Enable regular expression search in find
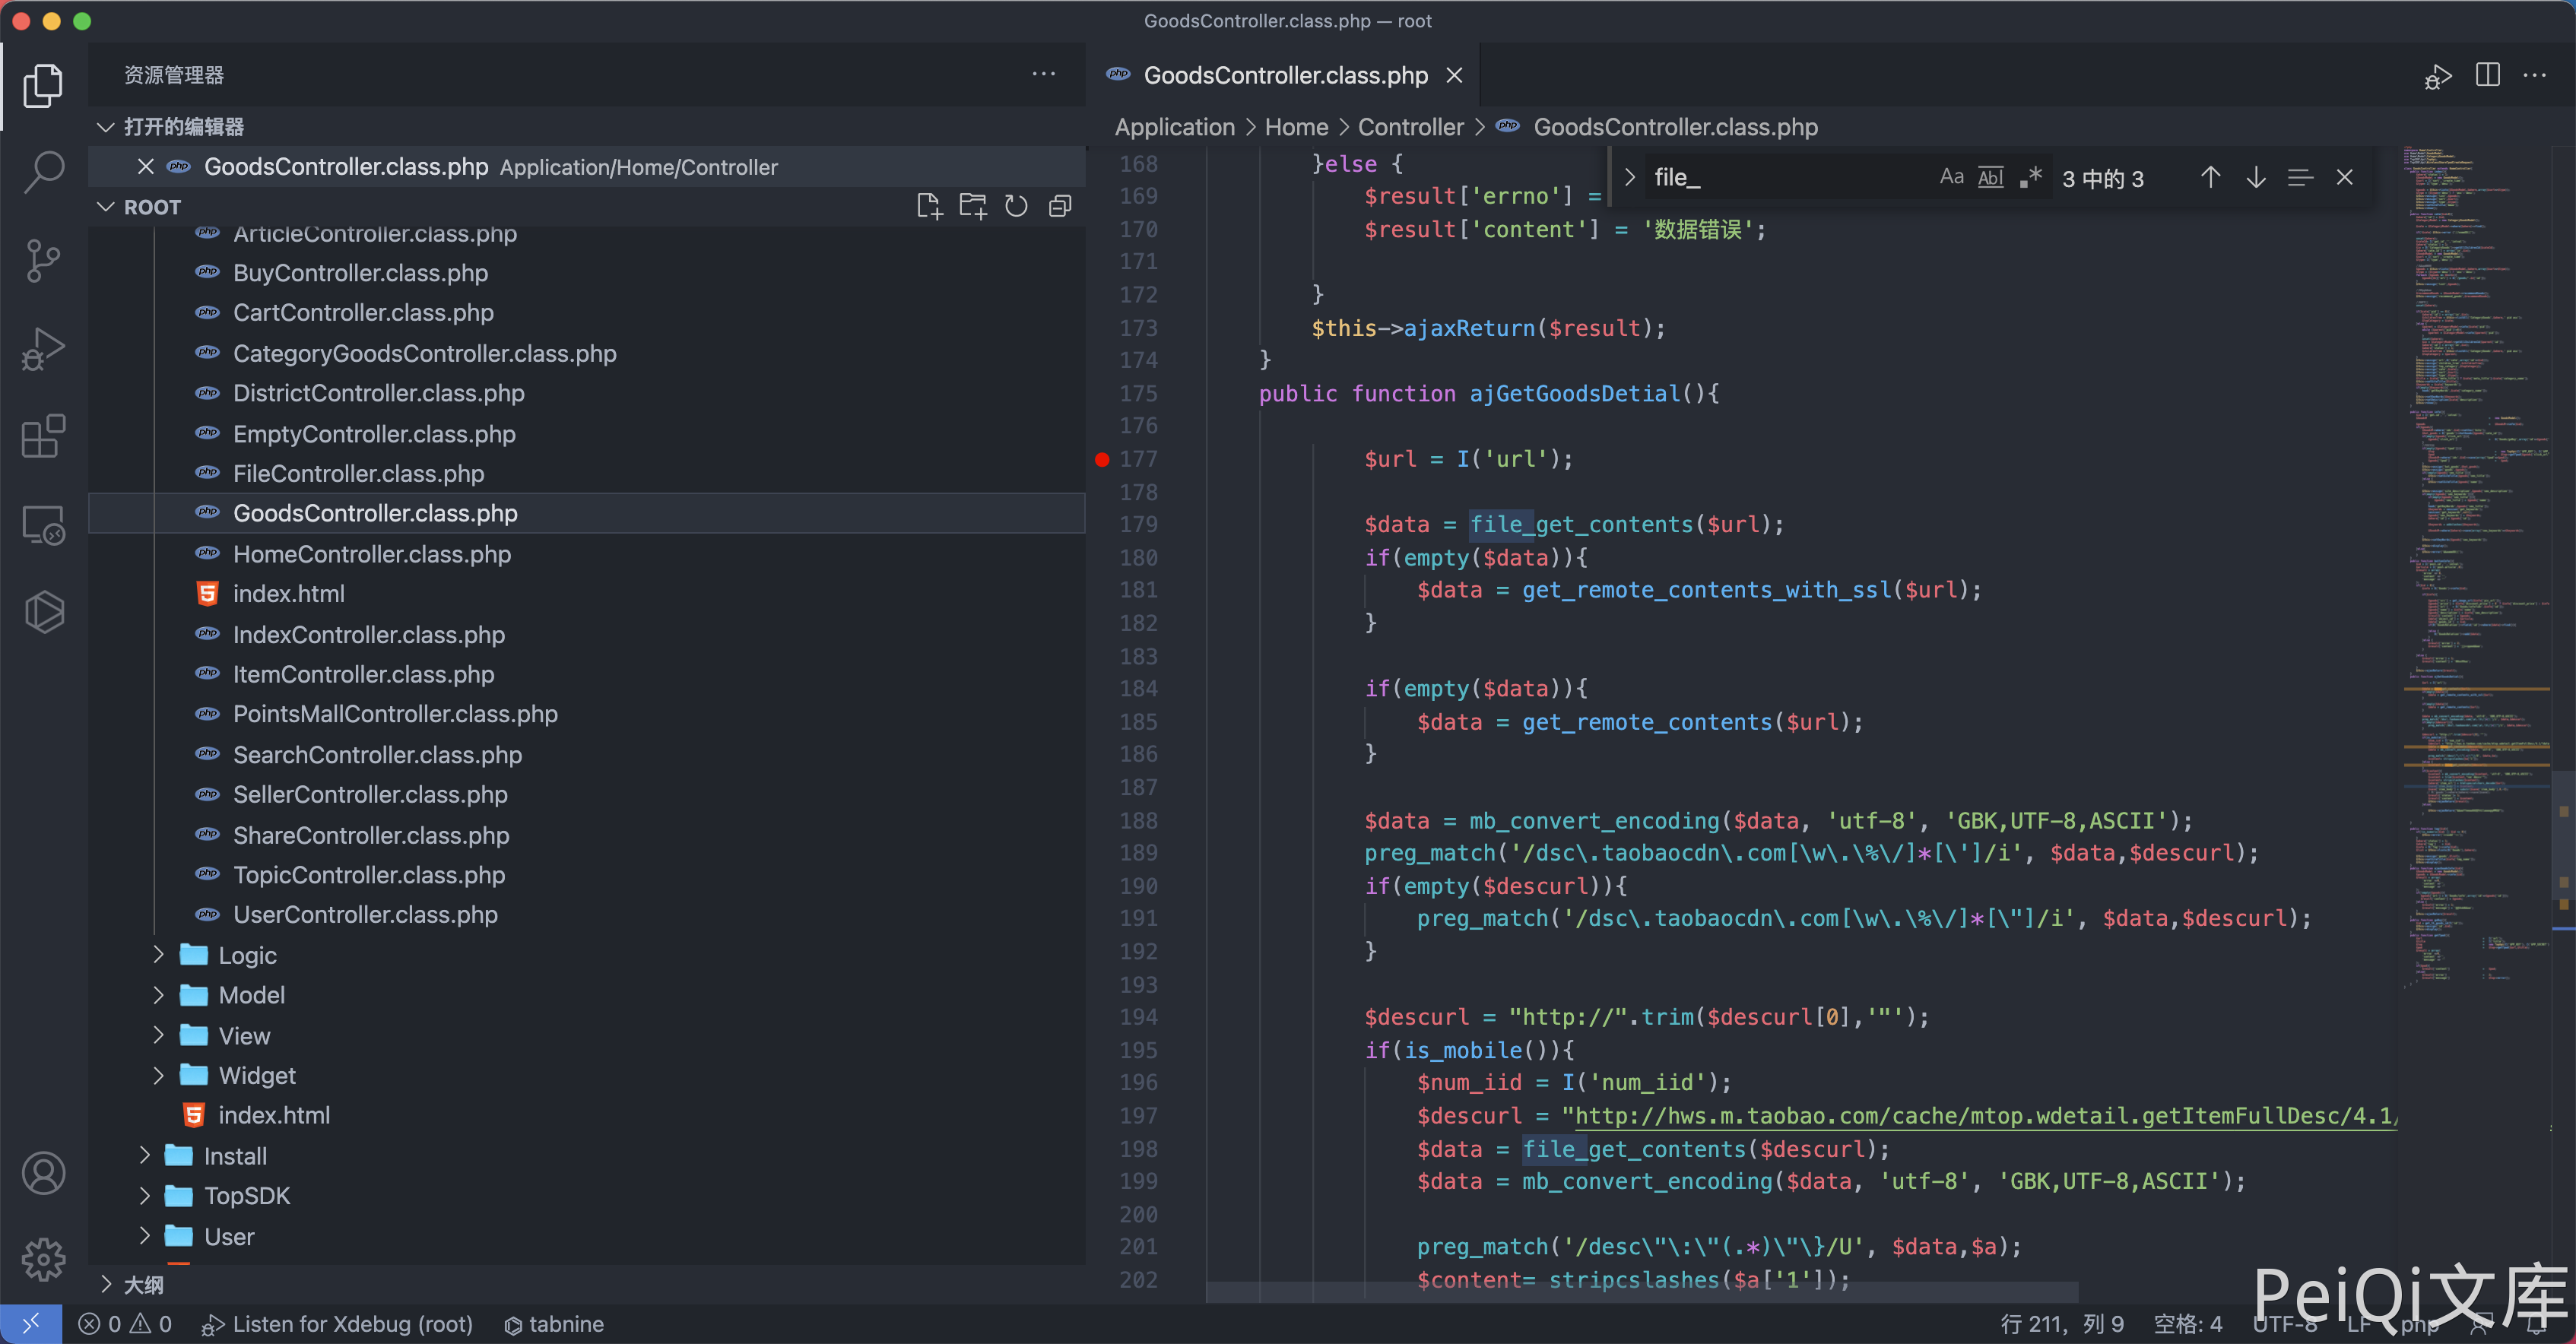The height and width of the screenshot is (1344, 2576). pos(2030,178)
